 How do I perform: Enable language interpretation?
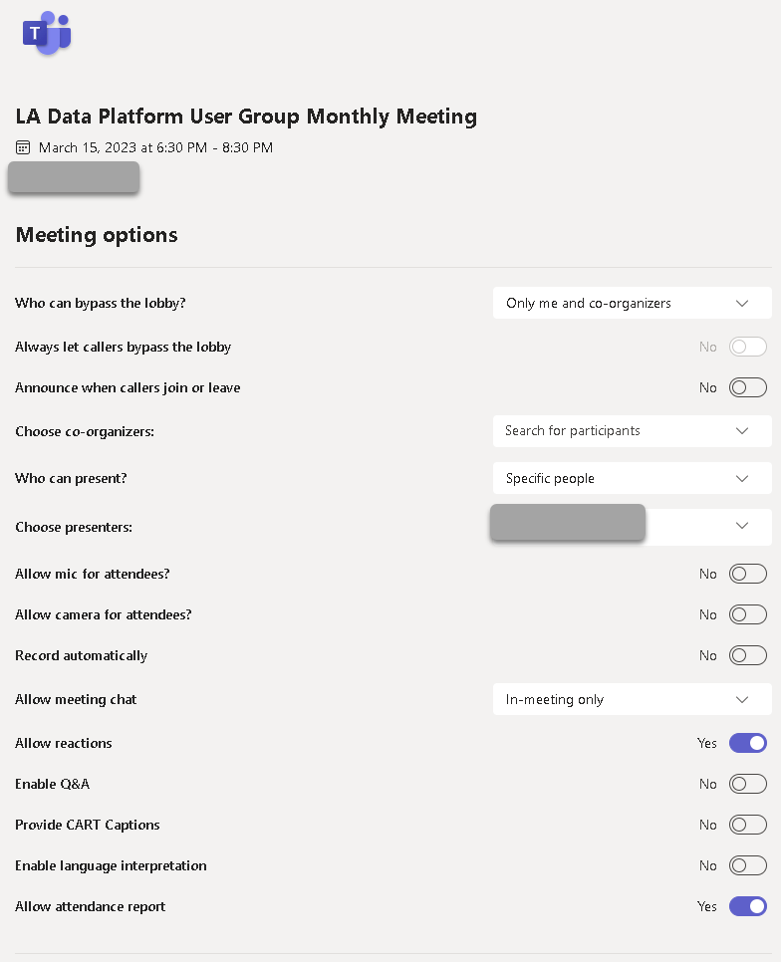tap(747, 865)
